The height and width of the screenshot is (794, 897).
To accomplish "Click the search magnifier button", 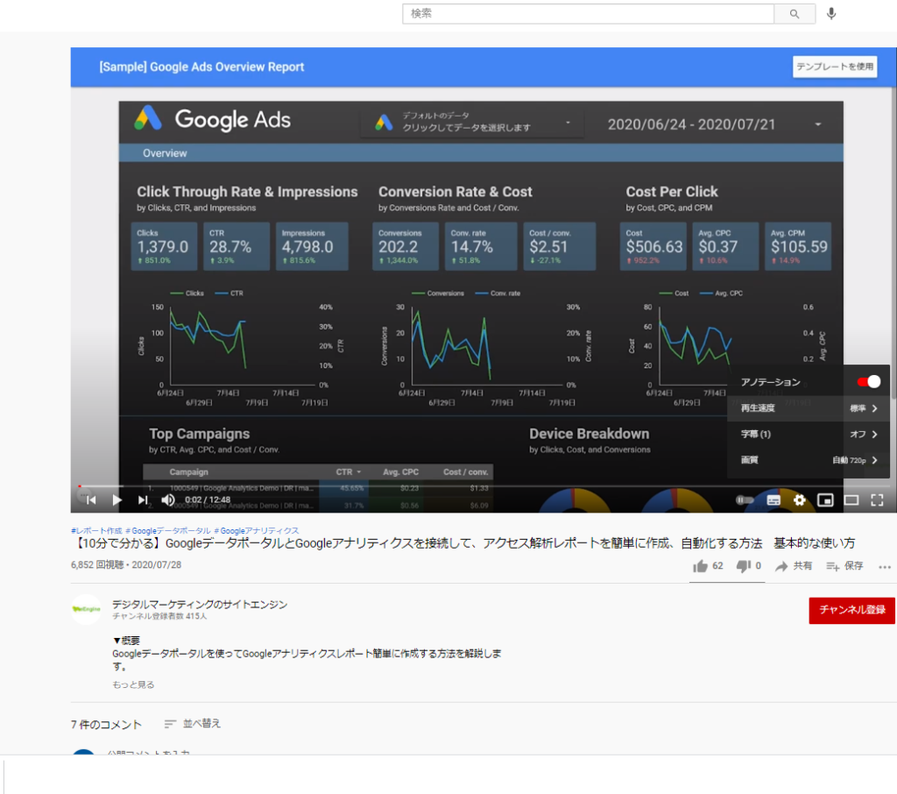I will (x=794, y=14).
